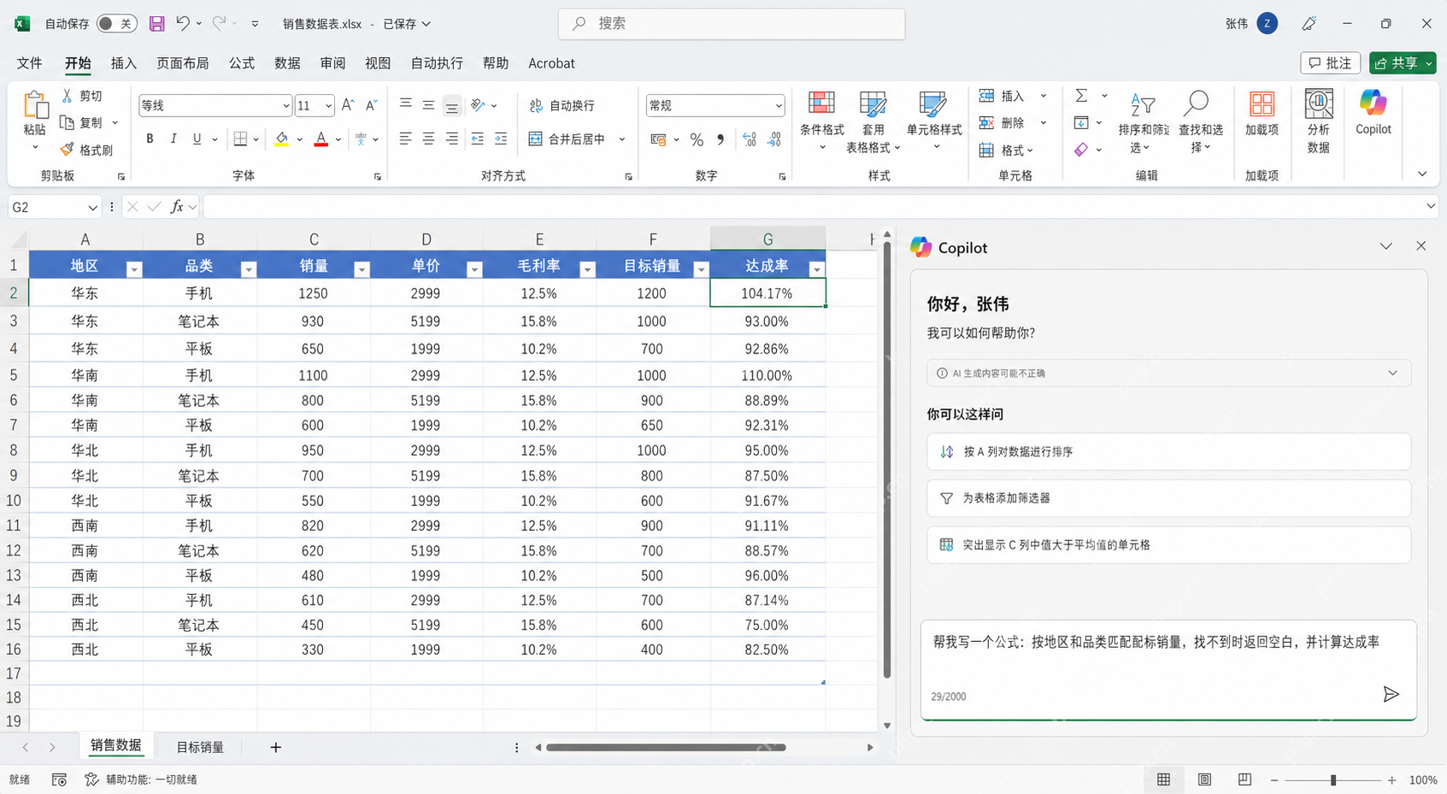The width and height of the screenshot is (1447, 794).
Task: Select suggestion 突出显示 C 列中值大于平均值的单元格
Action: click(x=1168, y=544)
